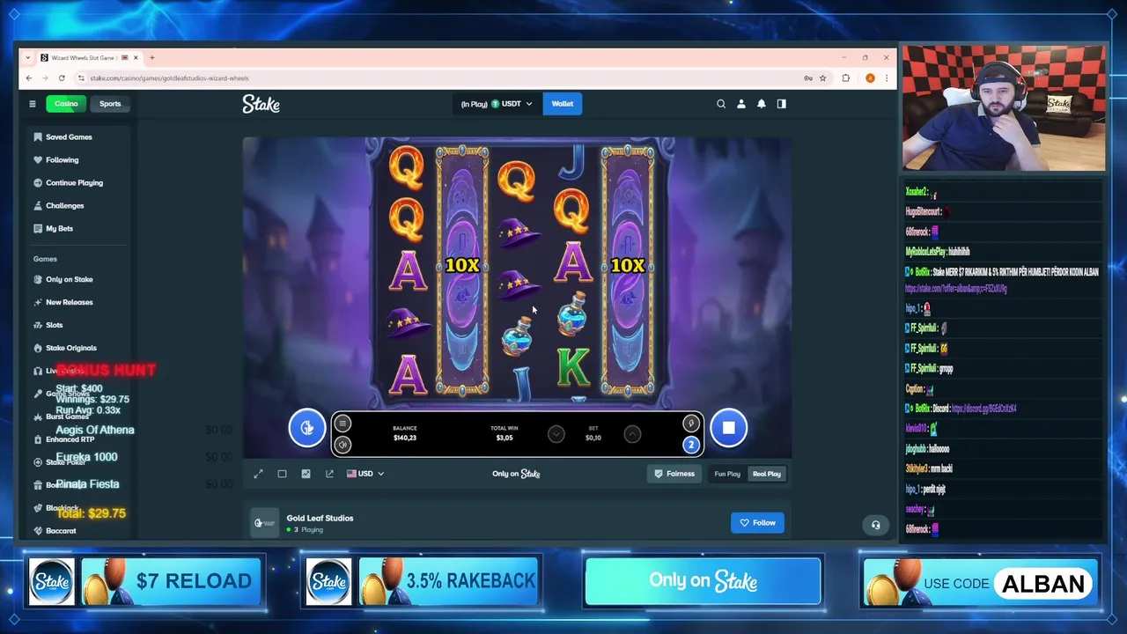Screen dimensions: 1127x634
Task: Toggle theatre mode icon
Action: (x=282, y=474)
